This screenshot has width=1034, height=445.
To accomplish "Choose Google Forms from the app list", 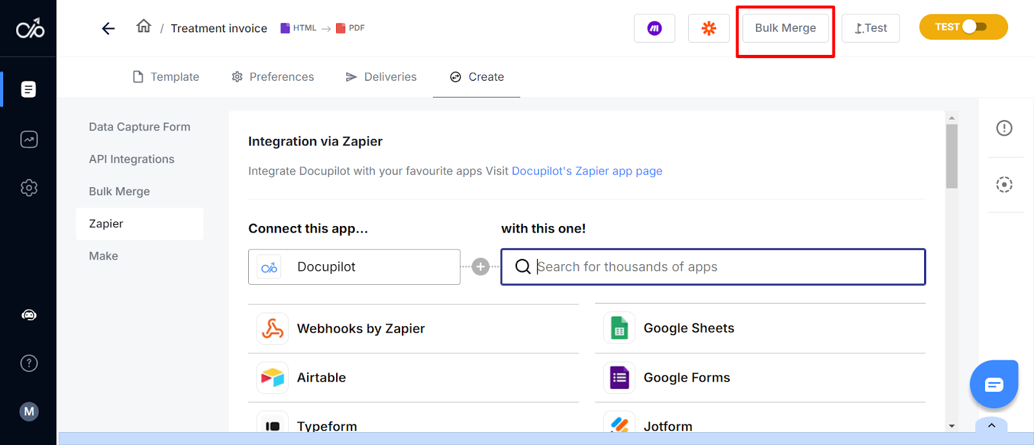I will (x=760, y=378).
